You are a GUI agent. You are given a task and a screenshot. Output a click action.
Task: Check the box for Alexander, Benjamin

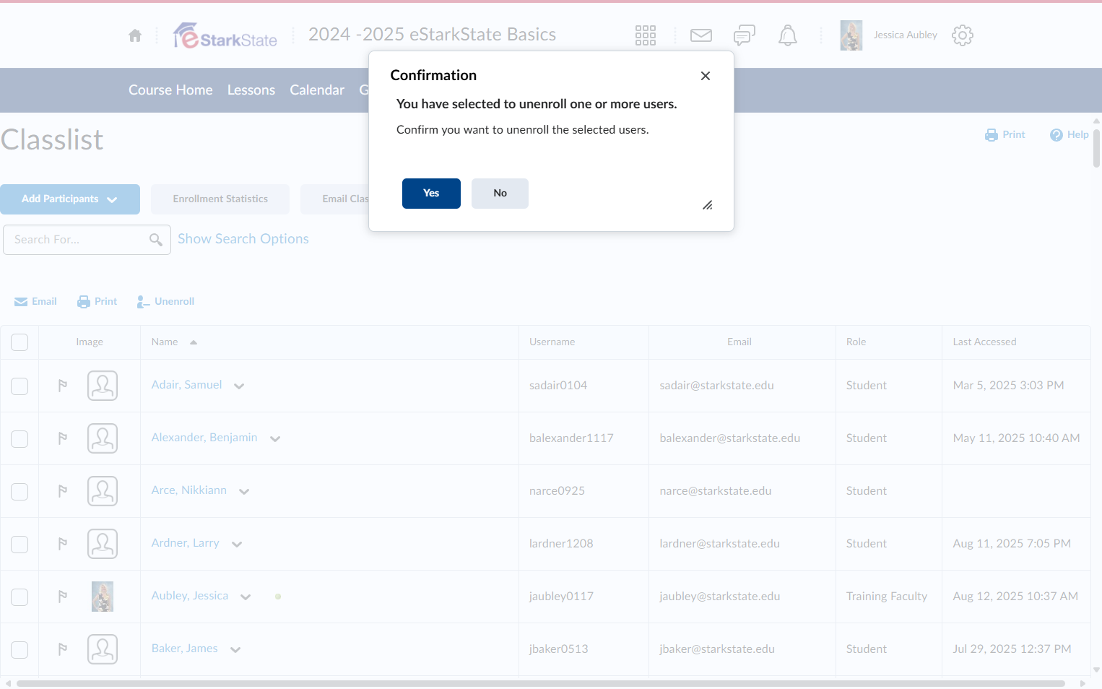click(x=19, y=439)
